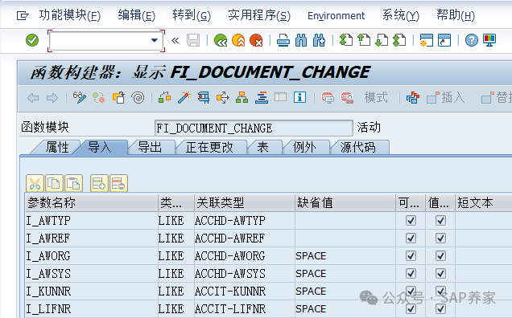Click the 插入 toolbar button
Screen dimensions: 512x318
pos(446,97)
